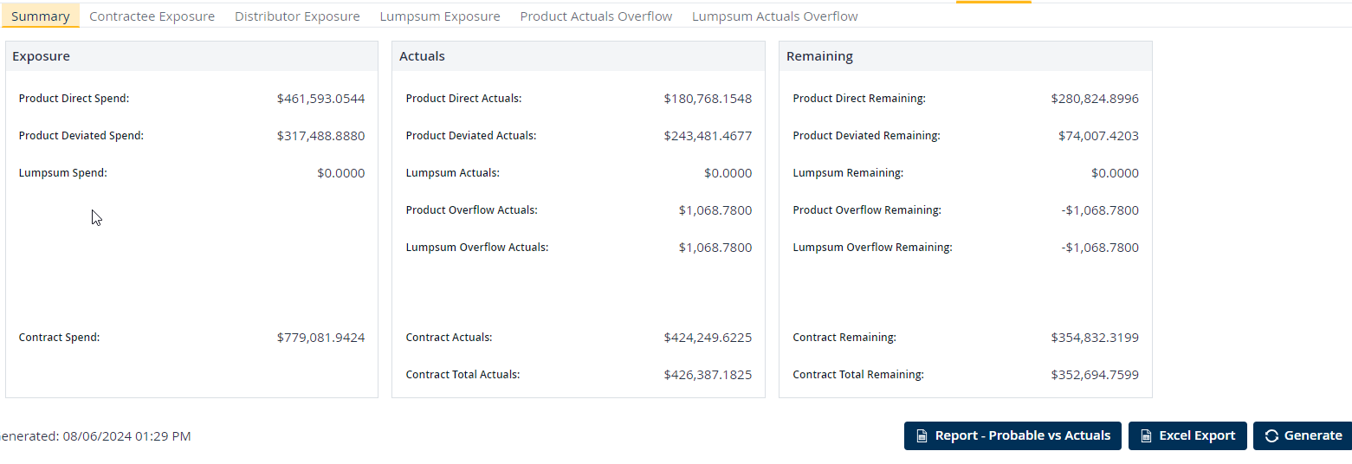Click the spreadsheet icon on Excel Export

pyautogui.click(x=1146, y=436)
